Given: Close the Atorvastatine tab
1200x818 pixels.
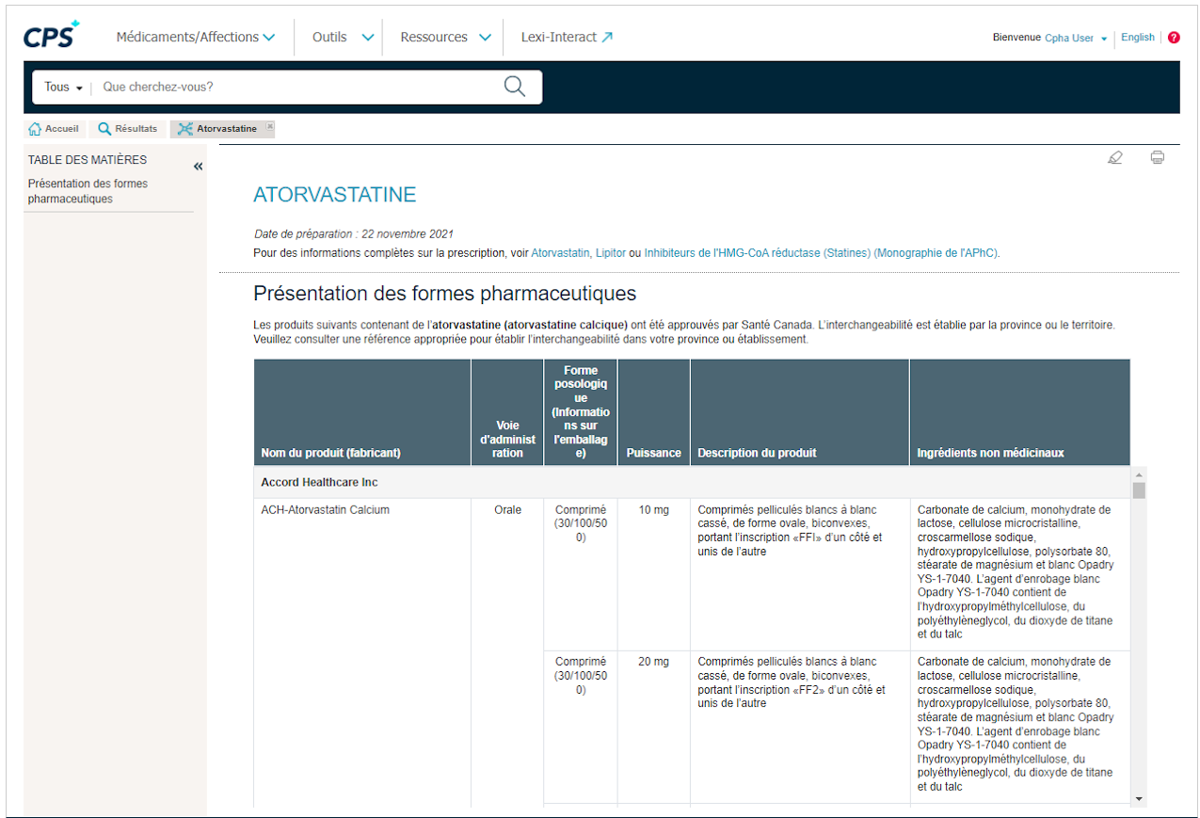Looking at the screenshot, I should (270, 126).
